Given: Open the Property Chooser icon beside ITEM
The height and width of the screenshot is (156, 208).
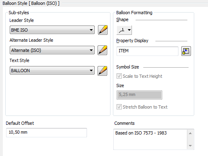Looking at the screenshot, I should (186, 51).
